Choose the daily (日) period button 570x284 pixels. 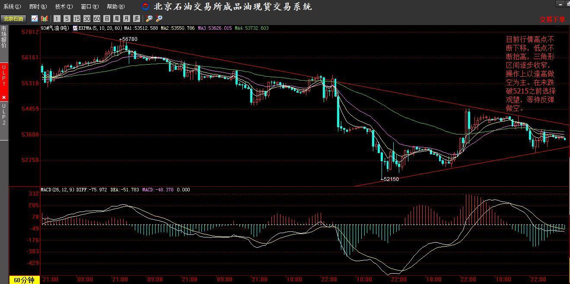point(107,19)
